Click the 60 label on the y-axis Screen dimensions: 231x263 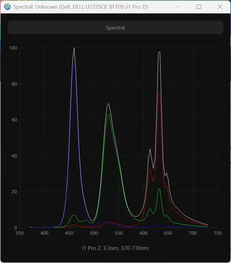point(14,120)
